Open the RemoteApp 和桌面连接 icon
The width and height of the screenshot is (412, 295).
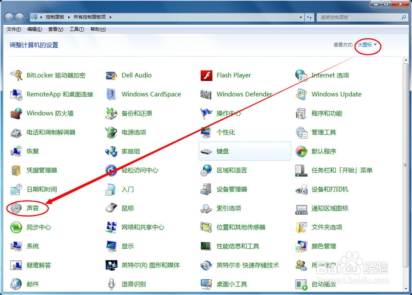click(16, 94)
